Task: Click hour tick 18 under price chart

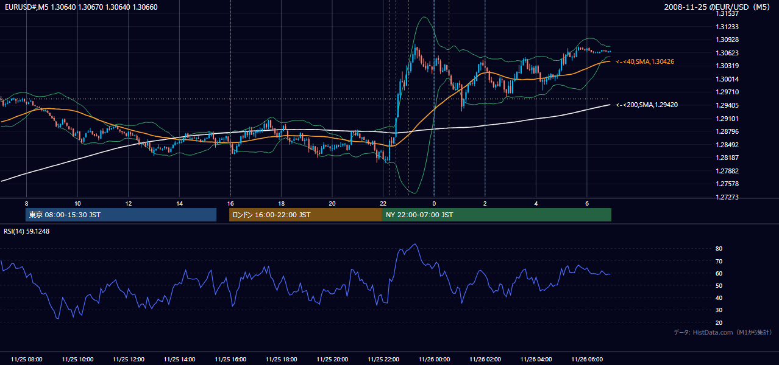Action: point(281,203)
